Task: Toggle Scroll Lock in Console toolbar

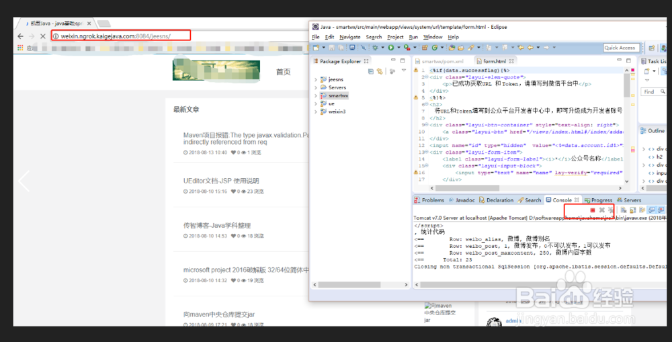Action: 632,210
